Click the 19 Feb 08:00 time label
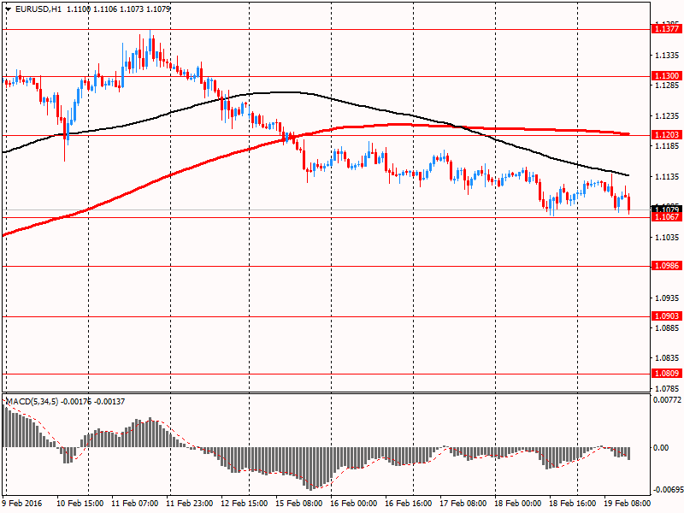Screen dimensions: 684x513 [628, 504]
